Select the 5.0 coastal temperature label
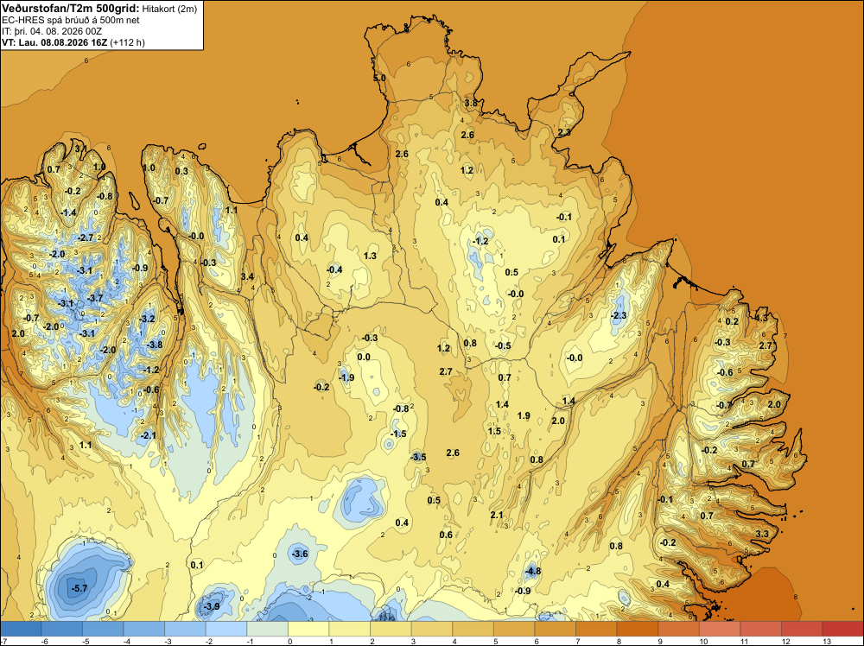 click(x=379, y=79)
